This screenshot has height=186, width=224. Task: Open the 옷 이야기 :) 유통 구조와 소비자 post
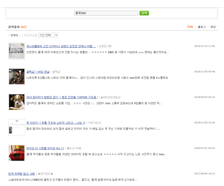click(x=55, y=123)
